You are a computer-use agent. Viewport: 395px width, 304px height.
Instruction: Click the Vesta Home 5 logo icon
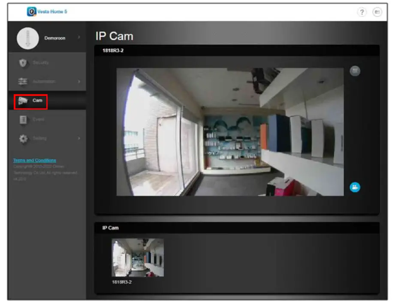[x=31, y=12]
